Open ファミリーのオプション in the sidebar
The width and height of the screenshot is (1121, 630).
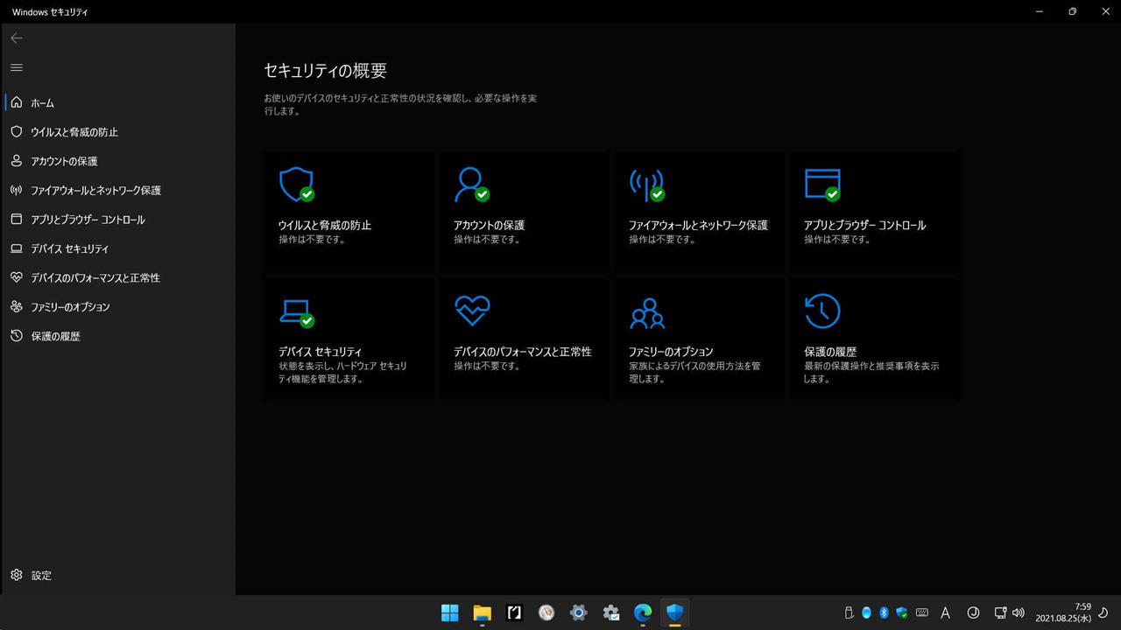tap(118, 307)
